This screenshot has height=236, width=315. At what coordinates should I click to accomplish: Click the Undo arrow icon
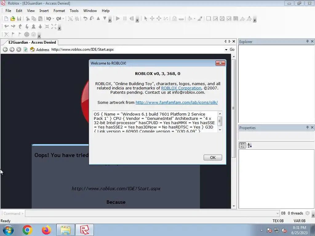pos(49,19)
